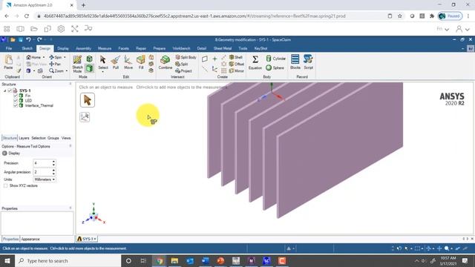Click the Save icon in quick access toolbar
This screenshot has width=475, height=267.
point(21,39)
